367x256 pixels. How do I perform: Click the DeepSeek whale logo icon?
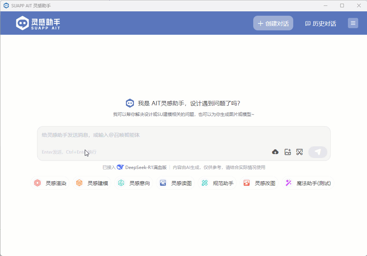pyautogui.click(x=120, y=167)
